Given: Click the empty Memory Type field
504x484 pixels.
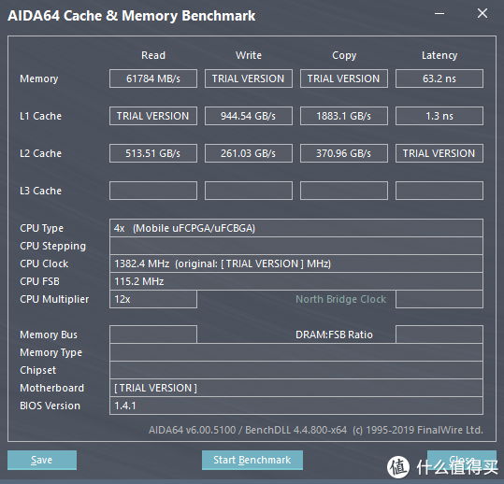Looking at the screenshot, I should tap(296, 352).
